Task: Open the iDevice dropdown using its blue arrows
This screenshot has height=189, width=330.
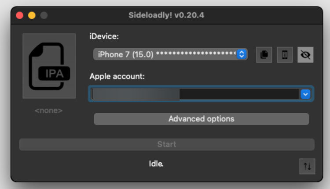Action: (x=241, y=54)
